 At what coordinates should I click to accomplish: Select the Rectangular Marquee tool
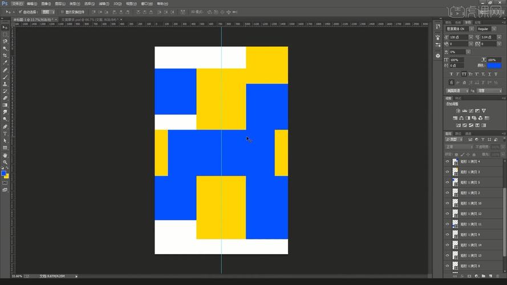click(5, 34)
